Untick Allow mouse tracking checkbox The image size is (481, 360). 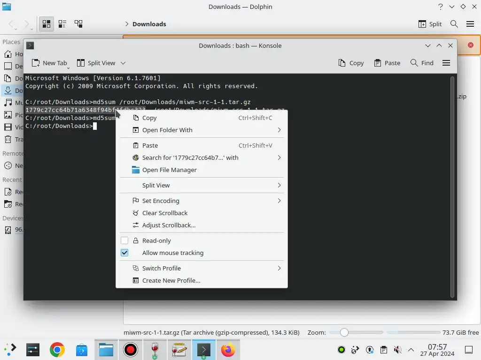click(124, 253)
